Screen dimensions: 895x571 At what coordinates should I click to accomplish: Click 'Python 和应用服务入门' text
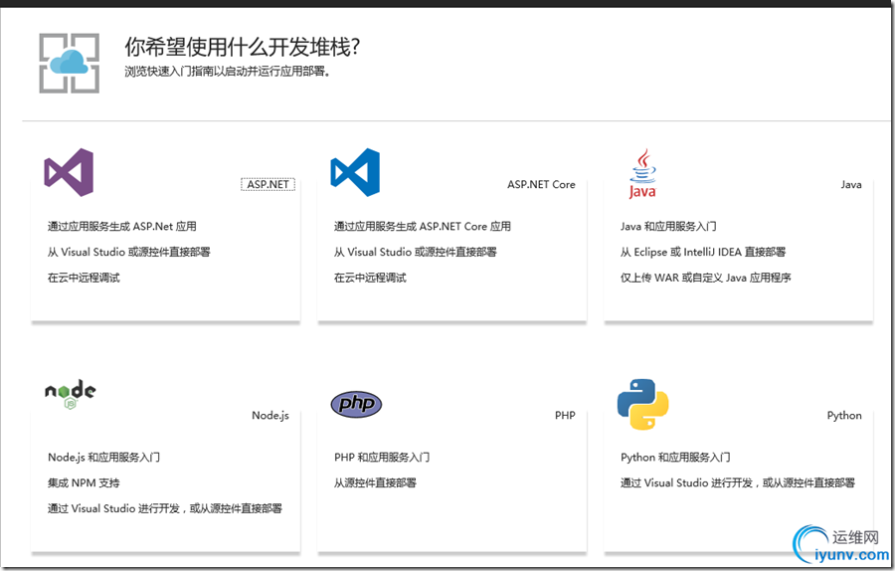675,457
